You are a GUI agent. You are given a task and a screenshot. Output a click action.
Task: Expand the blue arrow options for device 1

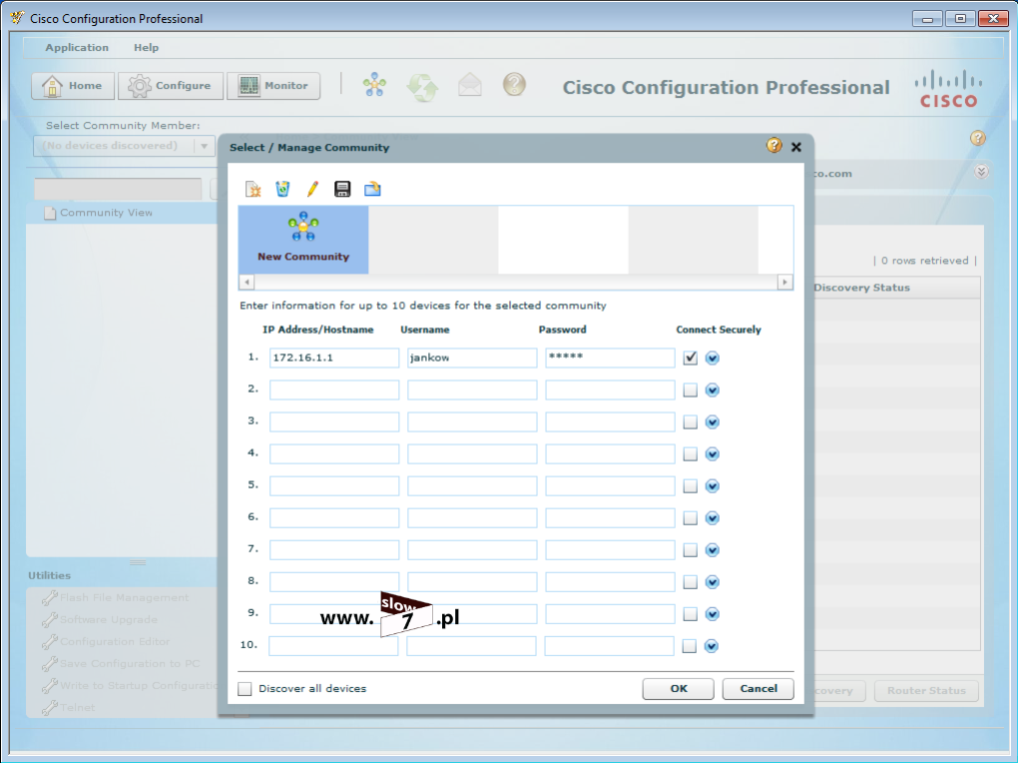point(713,358)
